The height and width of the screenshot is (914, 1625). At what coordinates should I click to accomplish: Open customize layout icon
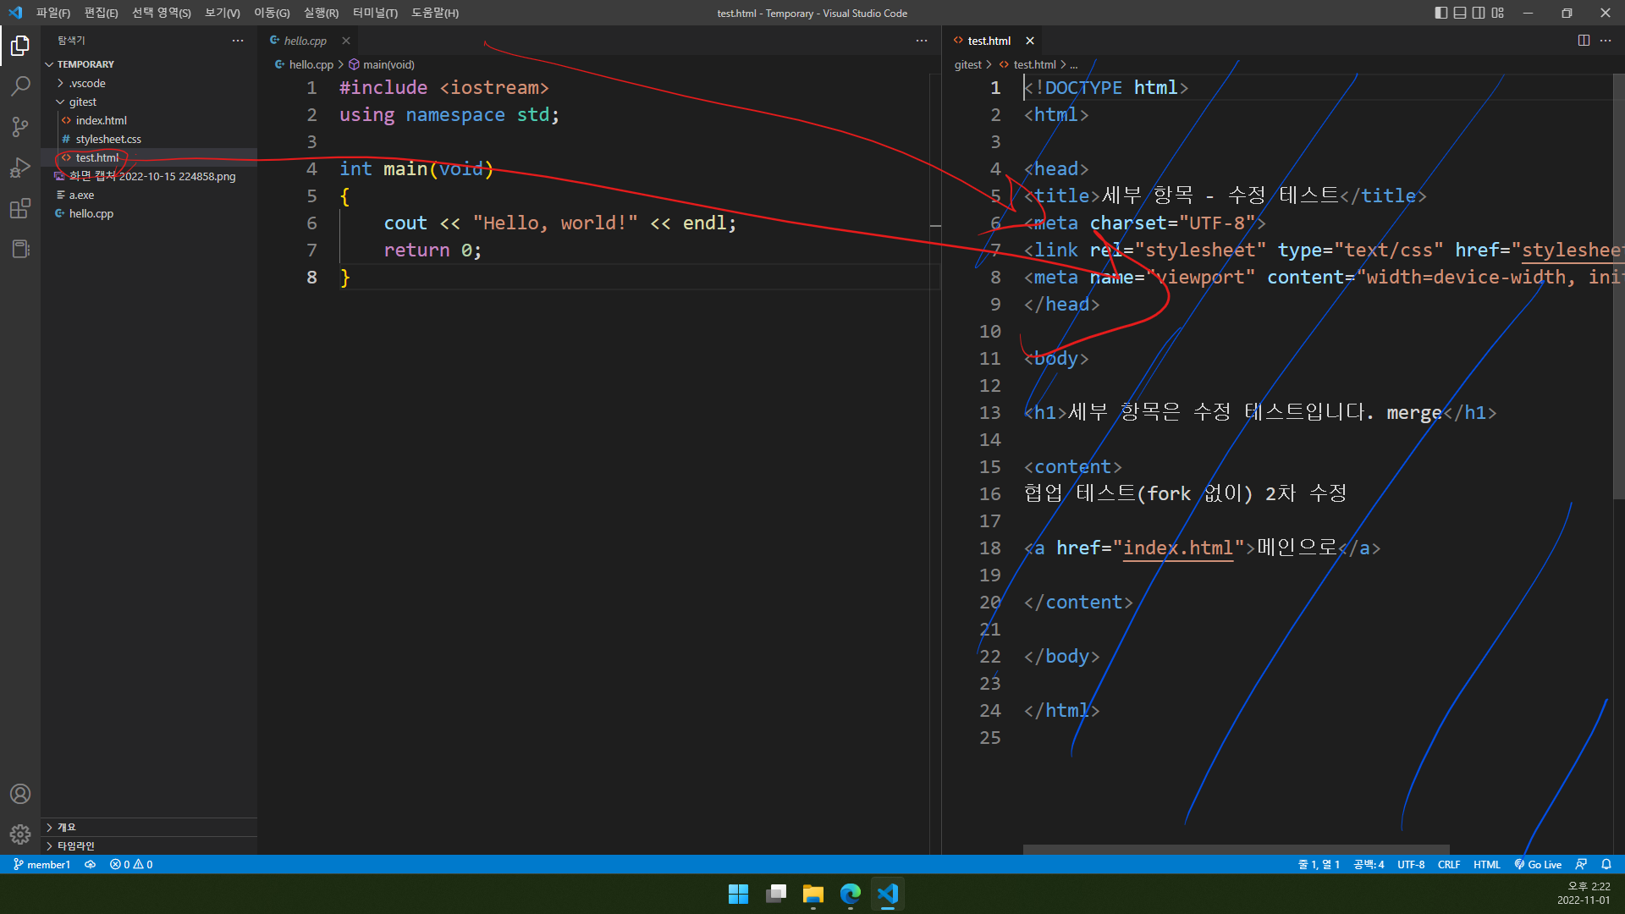[1498, 13]
